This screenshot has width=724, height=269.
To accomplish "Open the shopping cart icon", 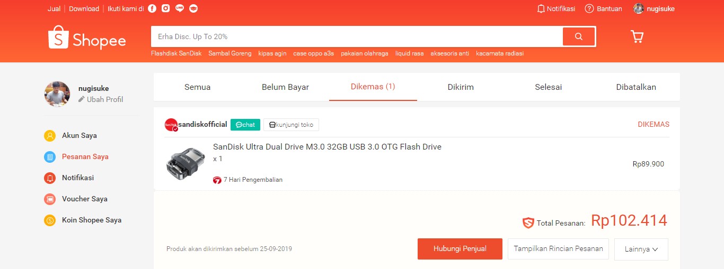I will pos(637,36).
